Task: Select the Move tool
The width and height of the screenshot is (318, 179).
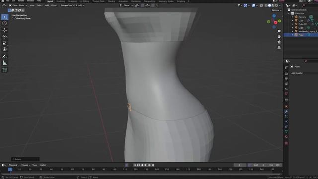Action: tap(5, 30)
